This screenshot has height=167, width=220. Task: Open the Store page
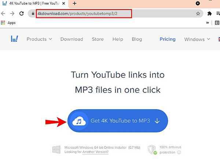click(x=98, y=39)
